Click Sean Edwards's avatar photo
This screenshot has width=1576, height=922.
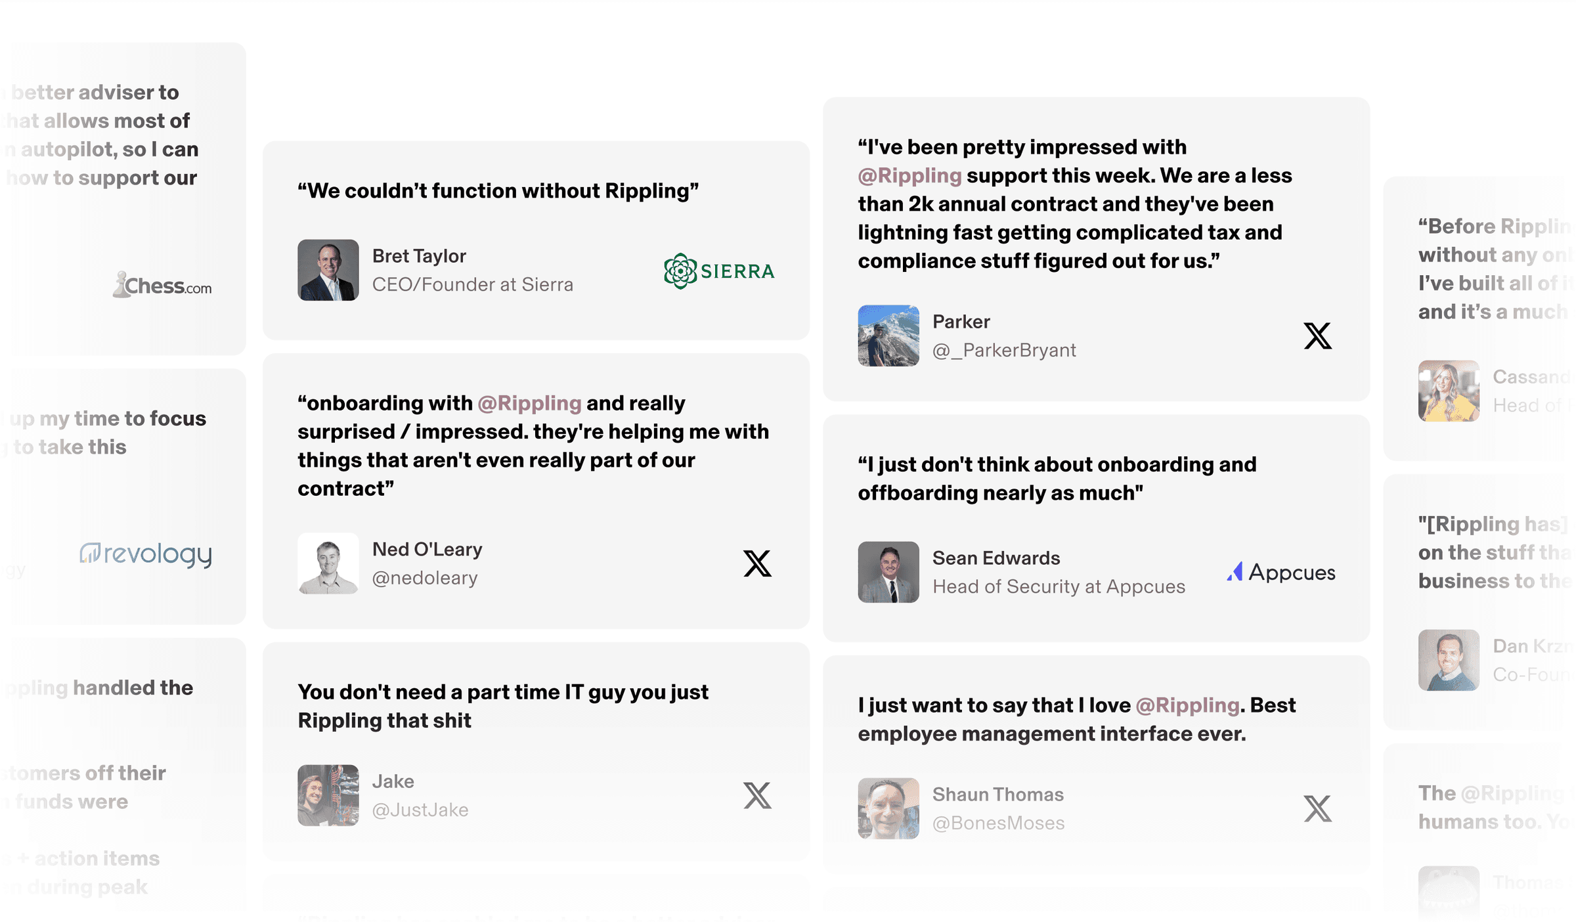pos(888,572)
